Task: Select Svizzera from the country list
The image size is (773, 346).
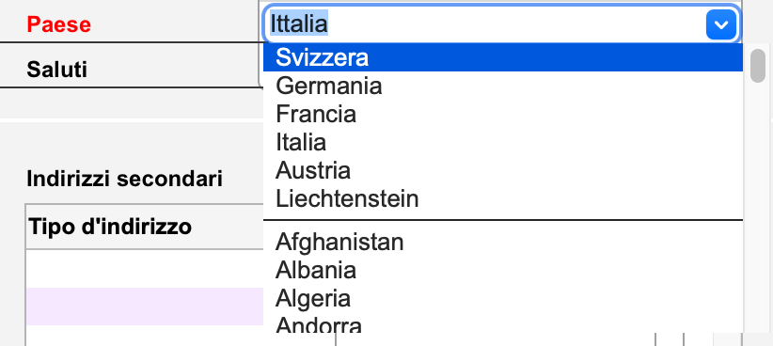Action: point(503,57)
